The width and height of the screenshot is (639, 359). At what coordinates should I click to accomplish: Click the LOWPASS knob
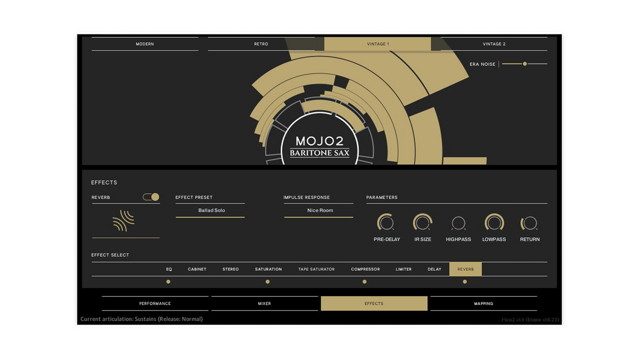494,222
